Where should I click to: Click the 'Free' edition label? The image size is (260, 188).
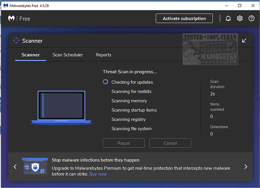(x=25, y=19)
